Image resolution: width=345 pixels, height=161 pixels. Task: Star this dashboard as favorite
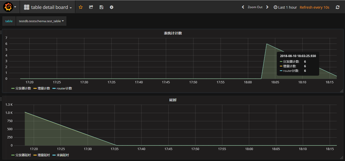pyautogui.click(x=81, y=7)
